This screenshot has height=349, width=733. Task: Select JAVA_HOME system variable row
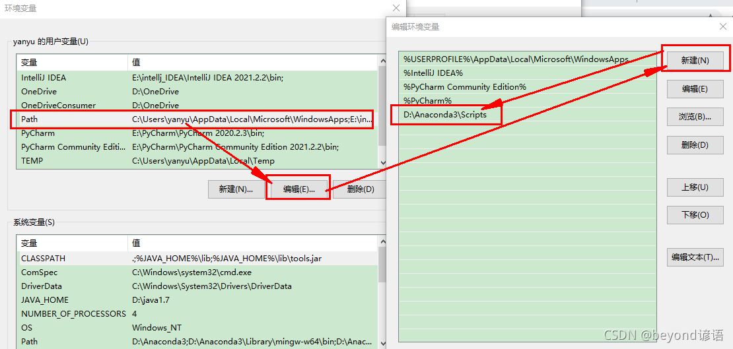197,300
